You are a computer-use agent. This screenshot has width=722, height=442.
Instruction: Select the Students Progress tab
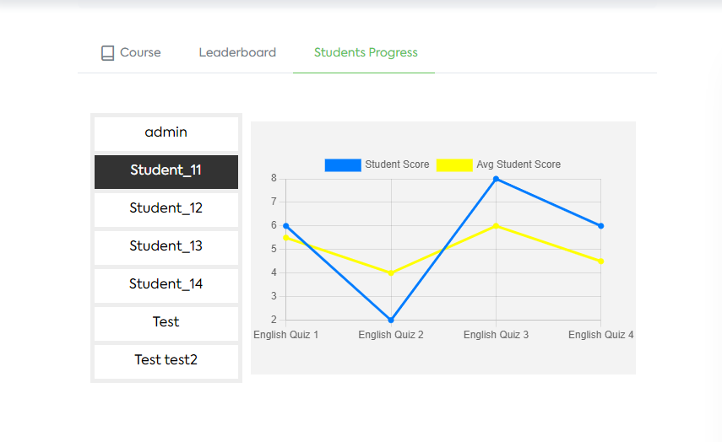click(x=366, y=52)
